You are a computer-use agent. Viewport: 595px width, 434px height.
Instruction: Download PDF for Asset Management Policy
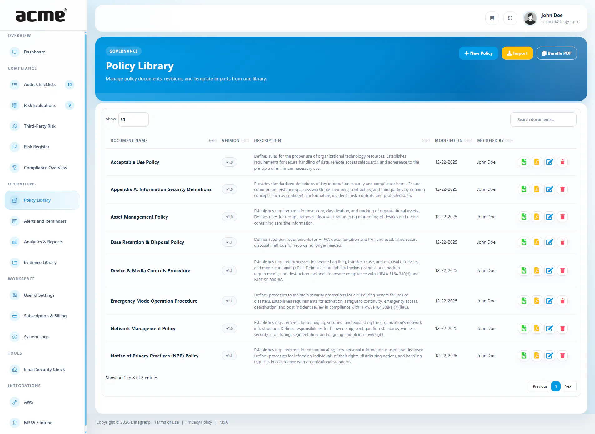[x=537, y=217]
